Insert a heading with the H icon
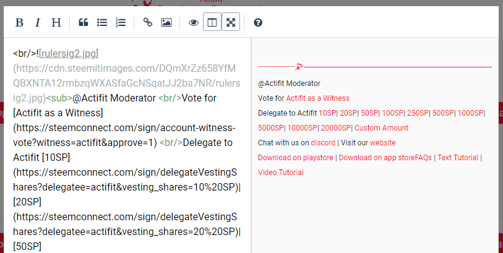The width and height of the screenshot is (503, 253). click(56, 22)
